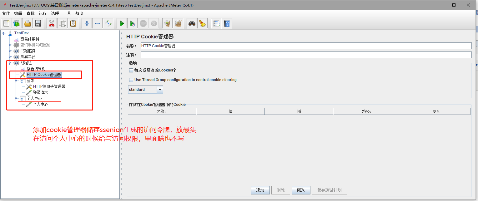Image resolution: width=478 pixels, height=201 pixels.
Task: Save test plan with floppy icon
Action: pyautogui.click(x=38, y=23)
